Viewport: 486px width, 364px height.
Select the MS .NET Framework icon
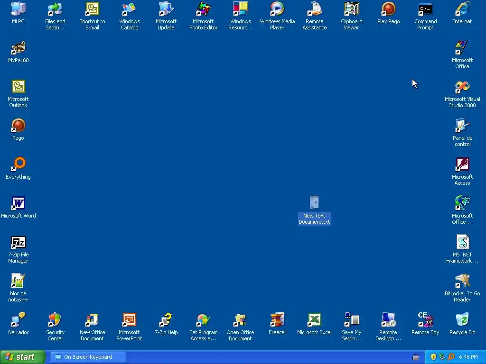click(x=462, y=242)
